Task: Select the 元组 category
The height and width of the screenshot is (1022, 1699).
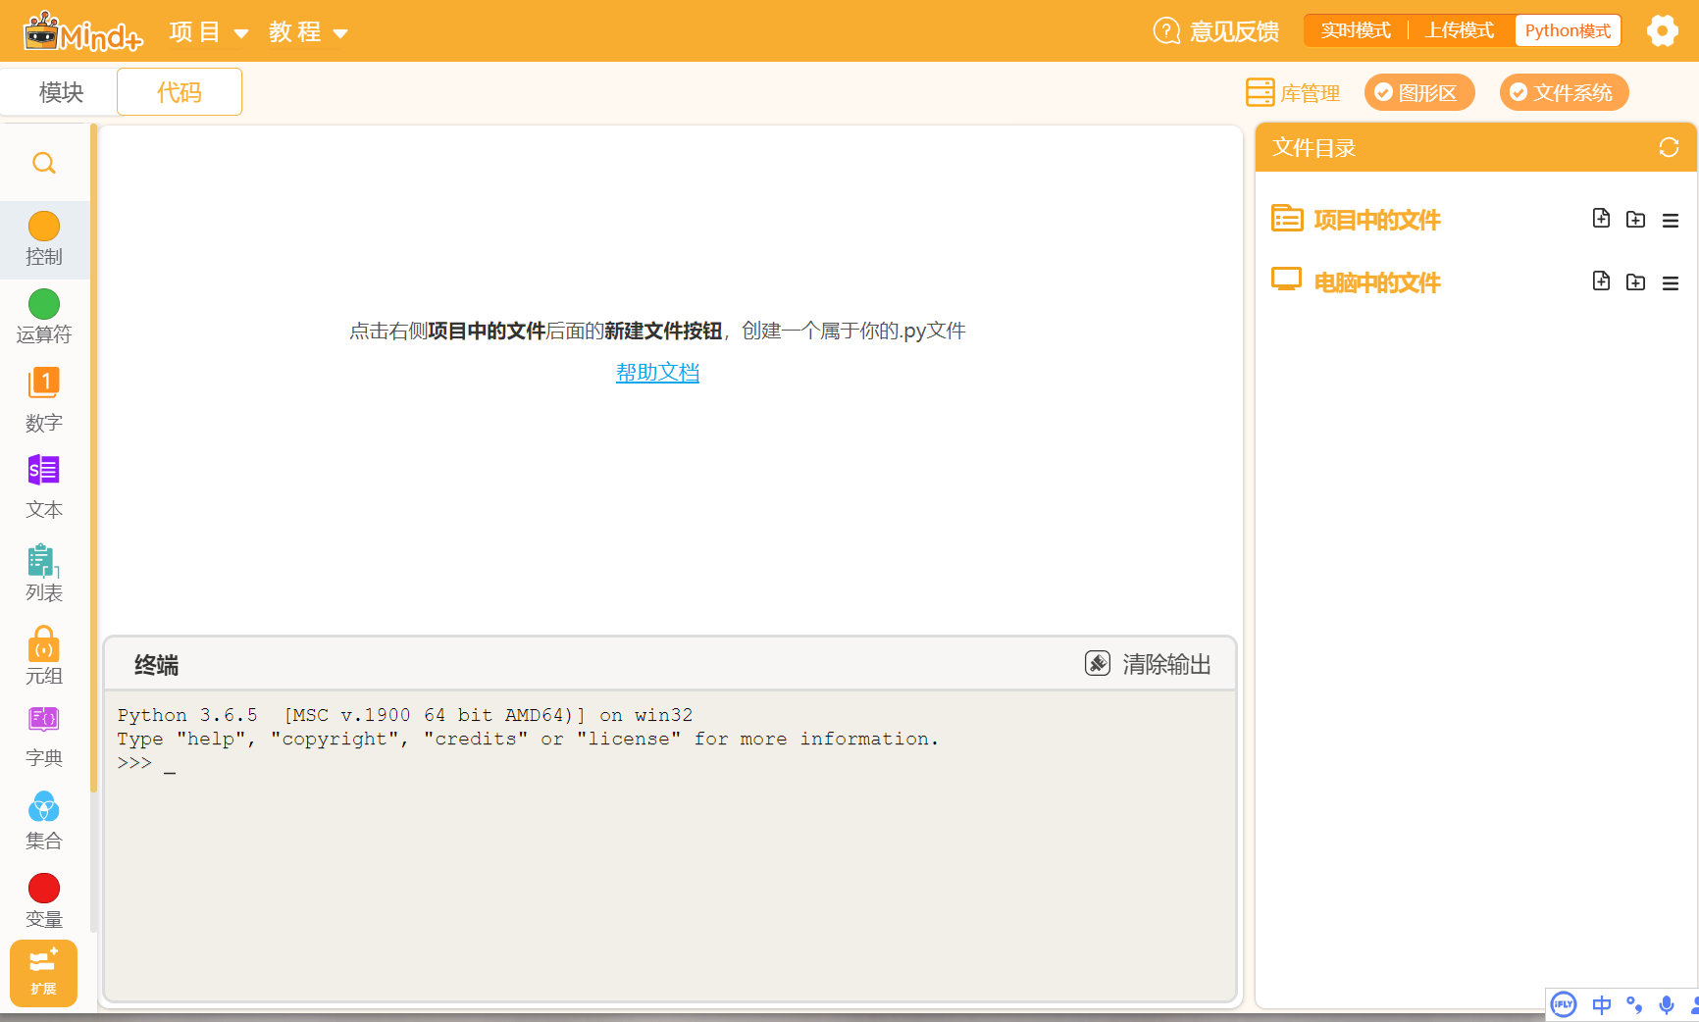Action: [x=44, y=655]
